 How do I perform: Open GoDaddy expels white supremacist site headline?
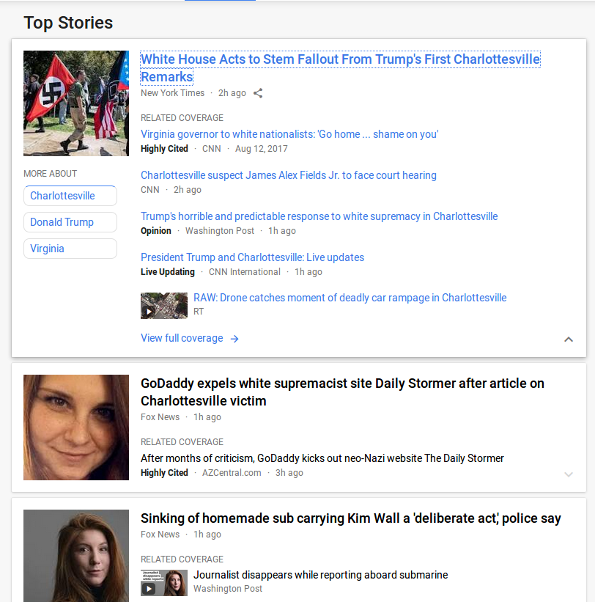coord(342,392)
